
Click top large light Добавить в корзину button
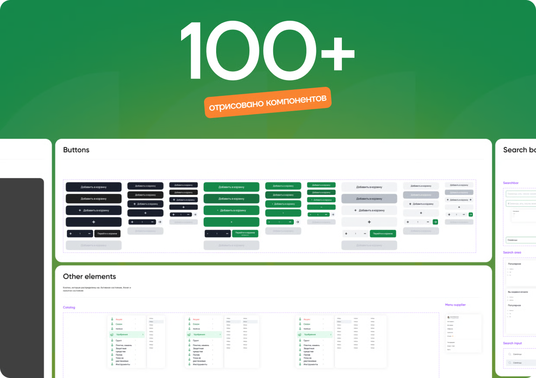pyautogui.click(x=369, y=187)
